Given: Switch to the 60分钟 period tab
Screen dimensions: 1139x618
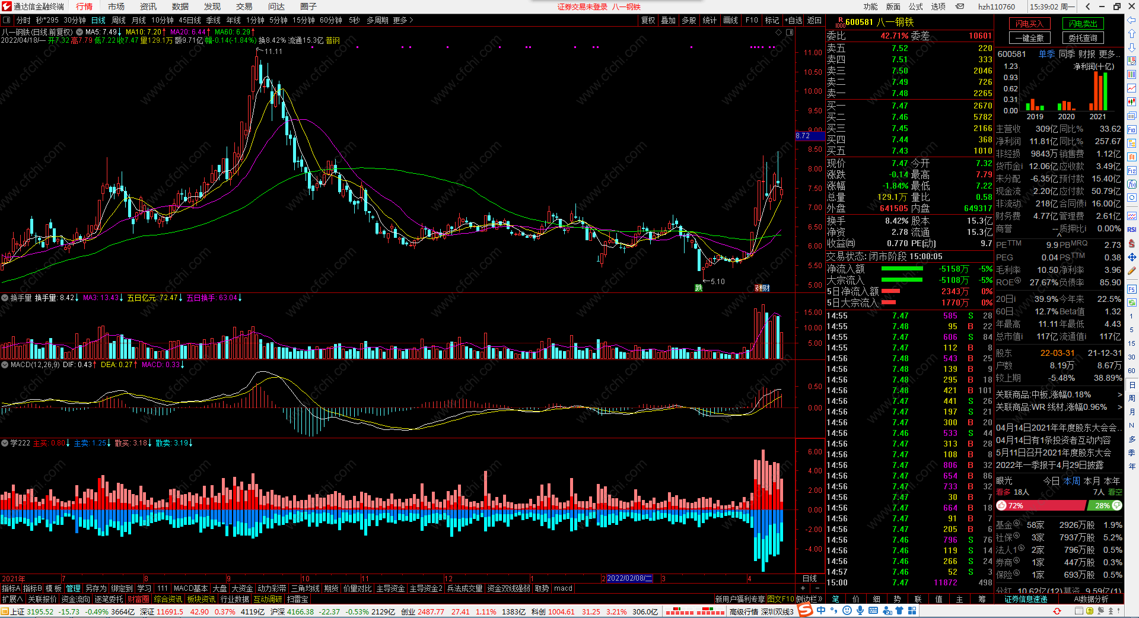Looking at the screenshot, I should point(331,20).
